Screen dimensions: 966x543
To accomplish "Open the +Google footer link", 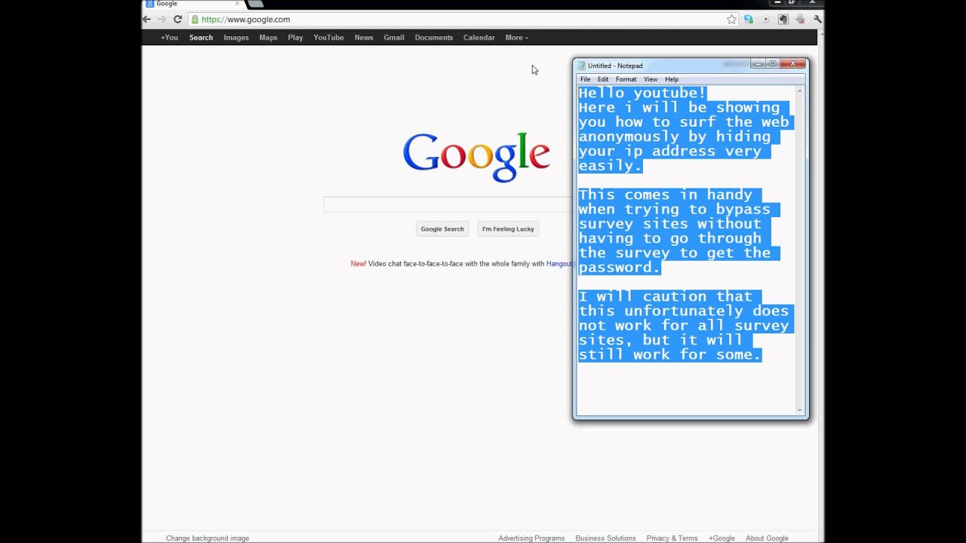I will (x=721, y=538).
